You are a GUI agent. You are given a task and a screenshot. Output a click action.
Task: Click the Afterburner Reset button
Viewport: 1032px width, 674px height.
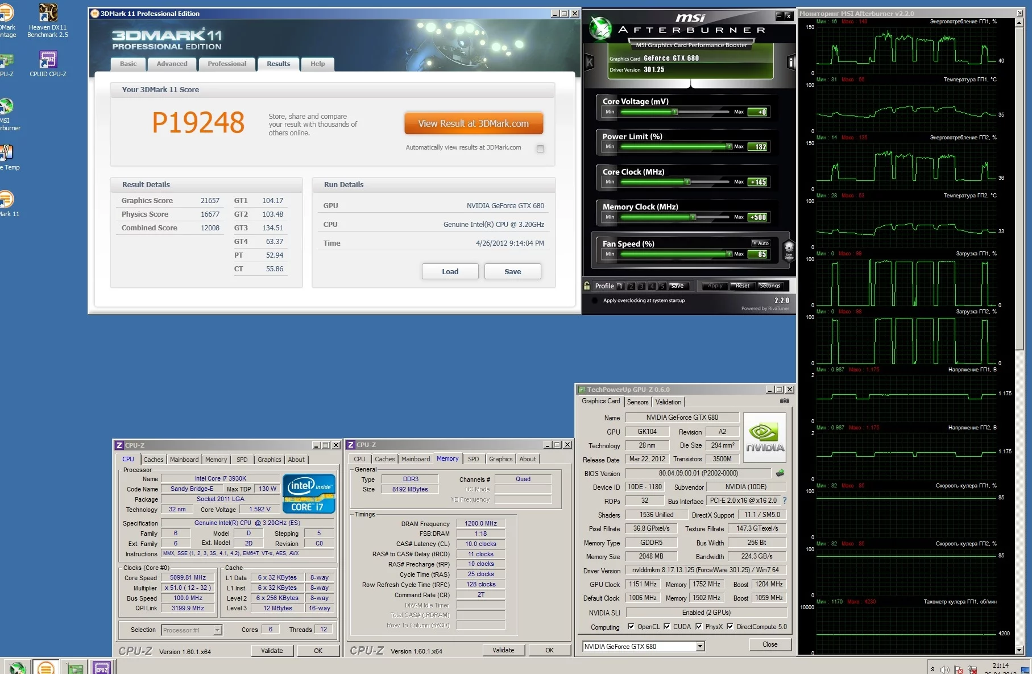(x=743, y=286)
